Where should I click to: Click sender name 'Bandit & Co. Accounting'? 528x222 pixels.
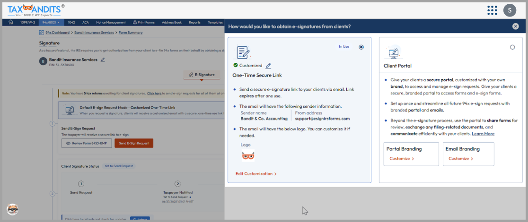click(264, 119)
